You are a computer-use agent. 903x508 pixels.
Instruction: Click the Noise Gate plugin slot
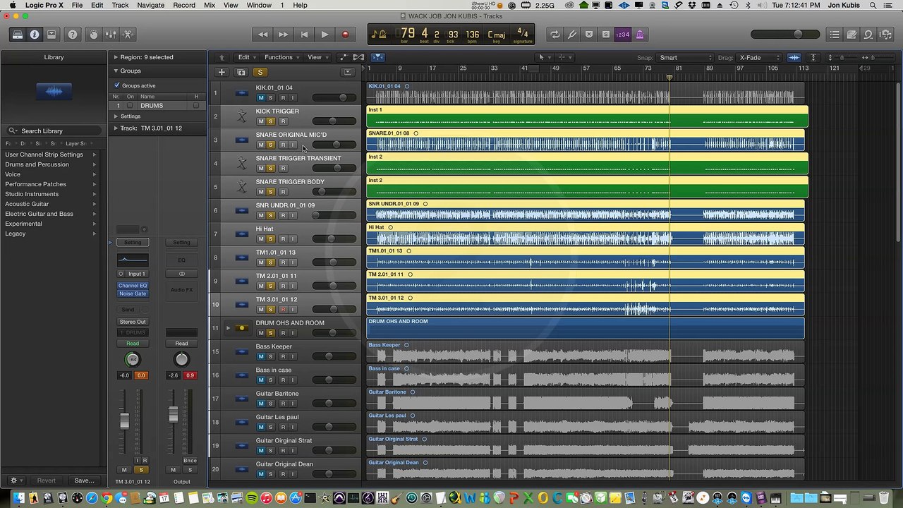[133, 294]
